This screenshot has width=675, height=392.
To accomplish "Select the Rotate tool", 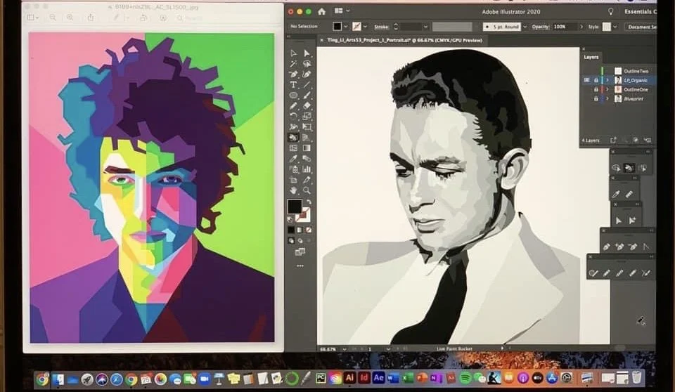I will coord(294,116).
